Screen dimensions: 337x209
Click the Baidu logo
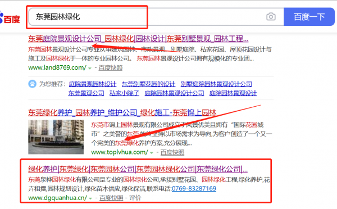pyautogui.click(x=10, y=18)
